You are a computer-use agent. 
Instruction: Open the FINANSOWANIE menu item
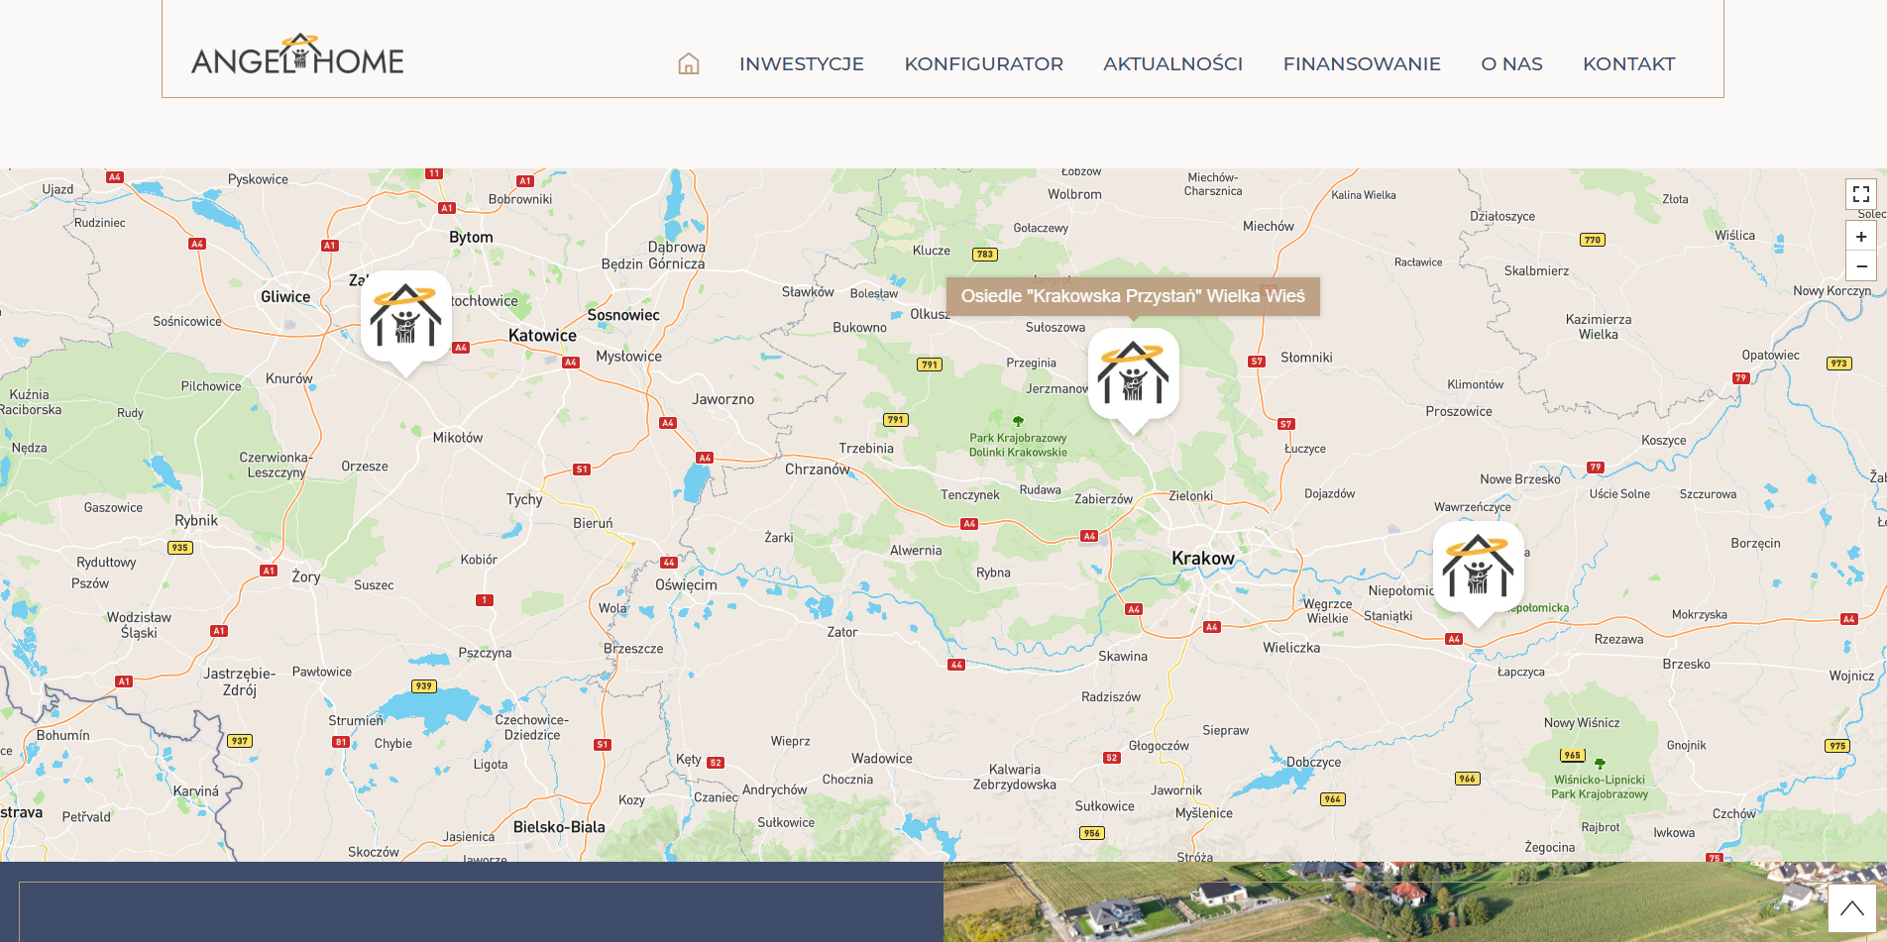click(x=1362, y=63)
